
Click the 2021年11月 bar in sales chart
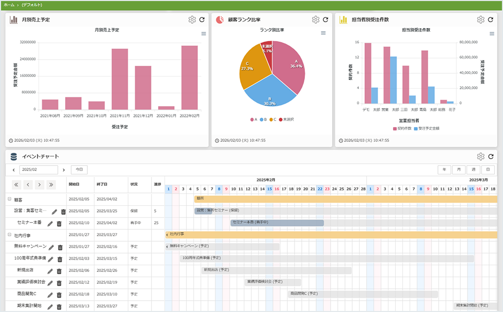(x=120, y=79)
